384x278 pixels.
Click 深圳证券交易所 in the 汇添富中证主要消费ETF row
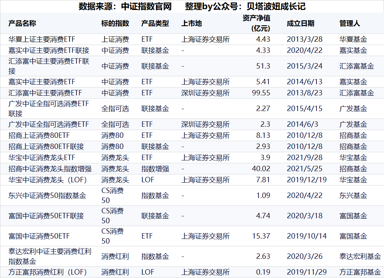205,93
